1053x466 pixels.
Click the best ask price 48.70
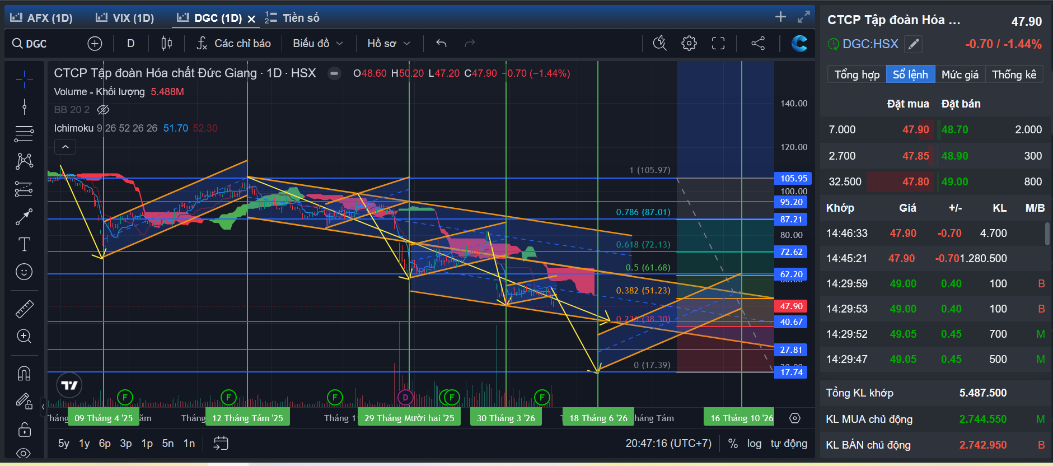point(954,129)
